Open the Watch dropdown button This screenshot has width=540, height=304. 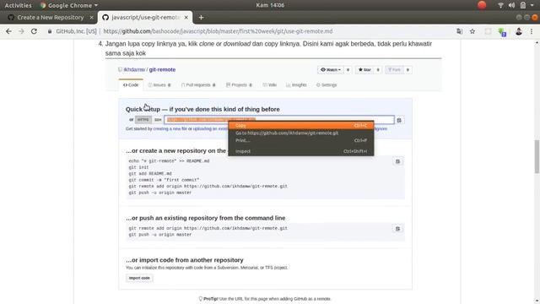point(330,69)
